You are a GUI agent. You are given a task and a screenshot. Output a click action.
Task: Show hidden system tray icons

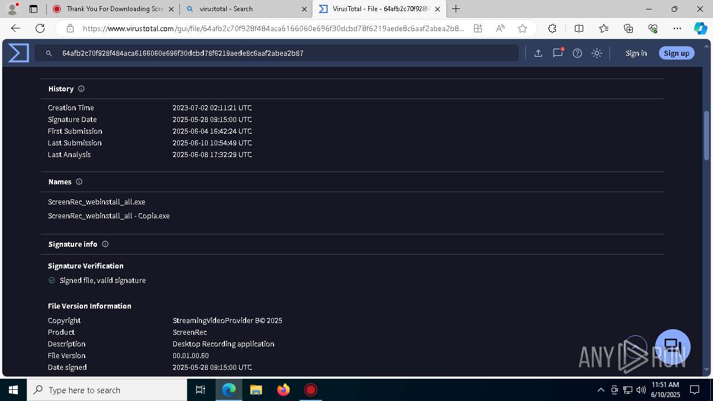coord(600,390)
